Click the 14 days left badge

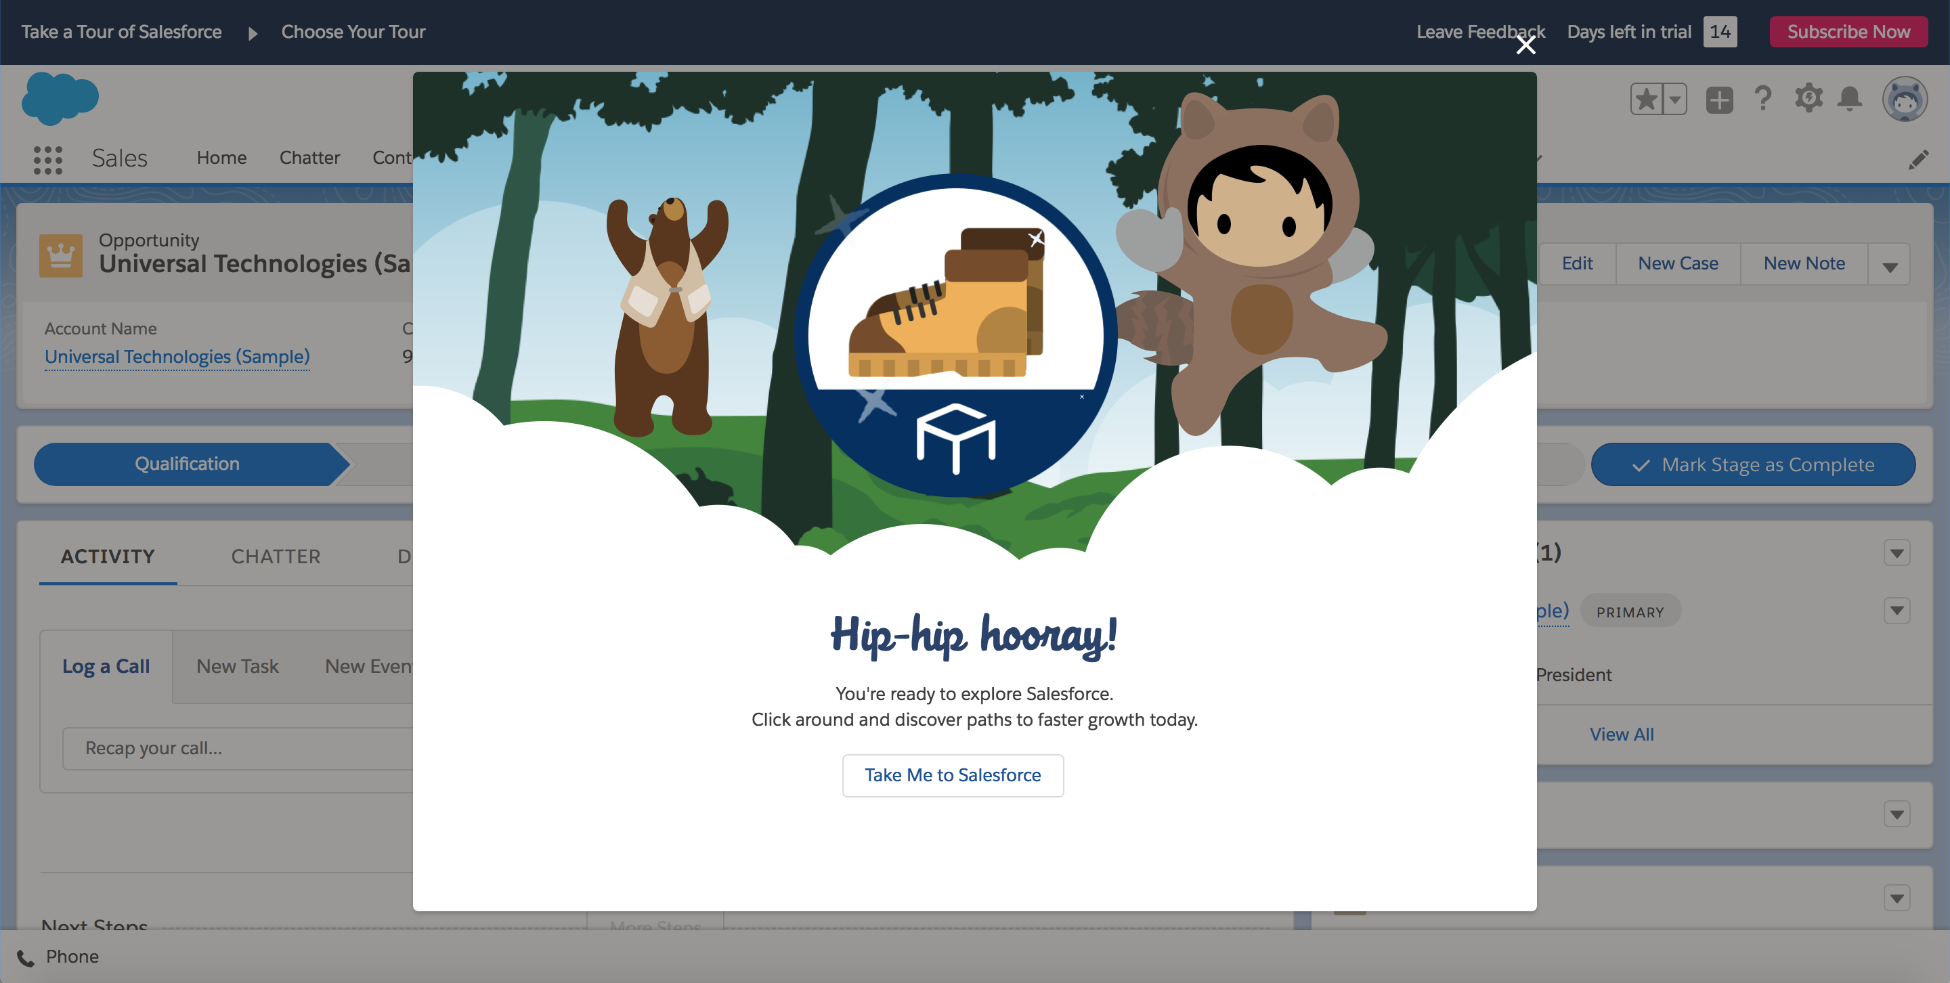click(x=1719, y=32)
